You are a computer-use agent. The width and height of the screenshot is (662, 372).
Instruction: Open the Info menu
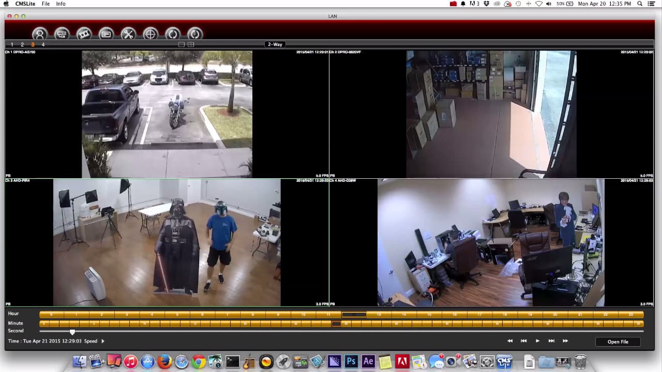coord(61,4)
